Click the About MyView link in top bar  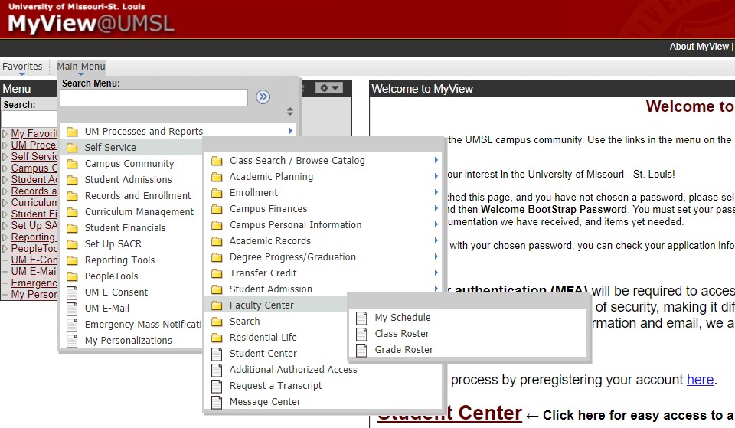click(x=698, y=47)
